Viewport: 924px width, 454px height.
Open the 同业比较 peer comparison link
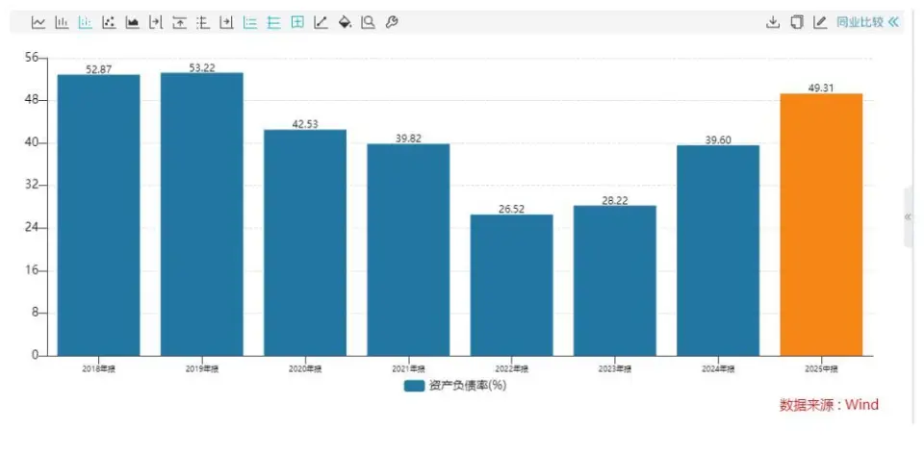[860, 22]
